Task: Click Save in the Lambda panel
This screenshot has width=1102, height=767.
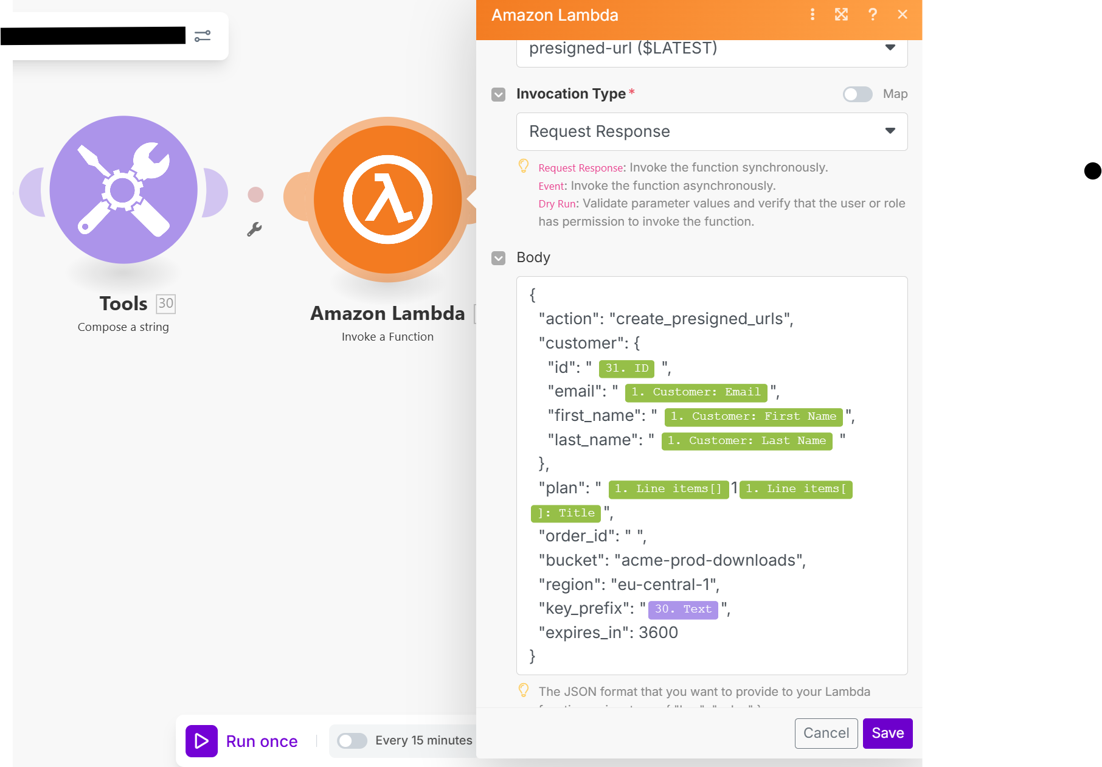Action: (x=887, y=734)
